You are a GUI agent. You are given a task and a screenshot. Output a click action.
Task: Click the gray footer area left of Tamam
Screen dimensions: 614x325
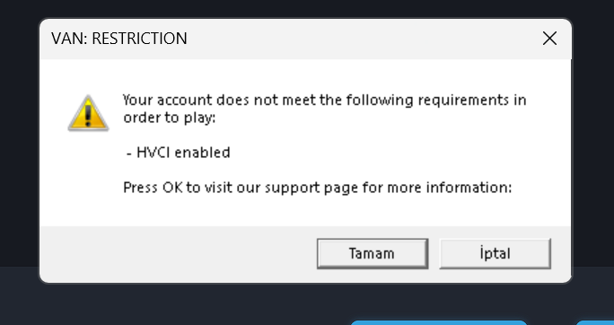point(176,254)
